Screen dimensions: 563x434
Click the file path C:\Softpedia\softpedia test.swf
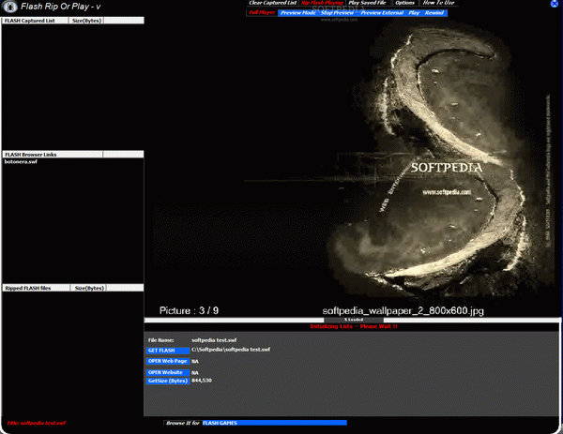[x=231, y=350]
